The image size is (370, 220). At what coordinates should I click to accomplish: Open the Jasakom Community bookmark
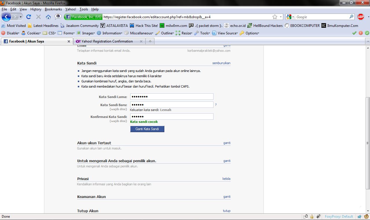pyautogui.click(x=80, y=25)
